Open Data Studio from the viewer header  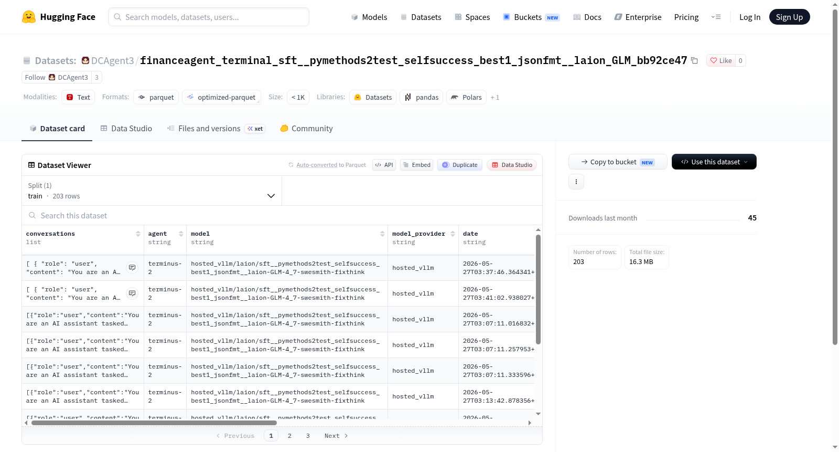[512, 165]
